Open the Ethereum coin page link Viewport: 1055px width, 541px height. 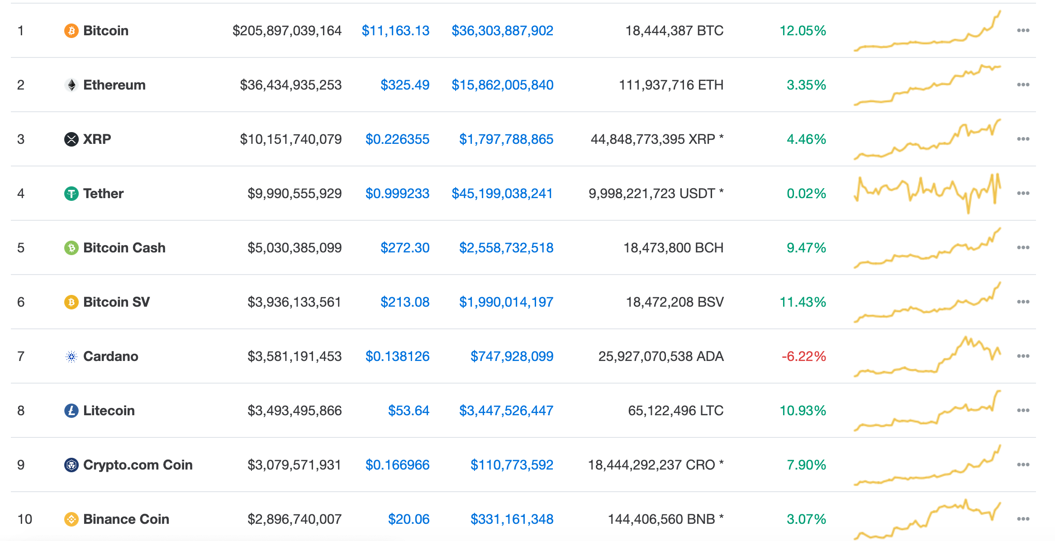click(x=114, y=85)
